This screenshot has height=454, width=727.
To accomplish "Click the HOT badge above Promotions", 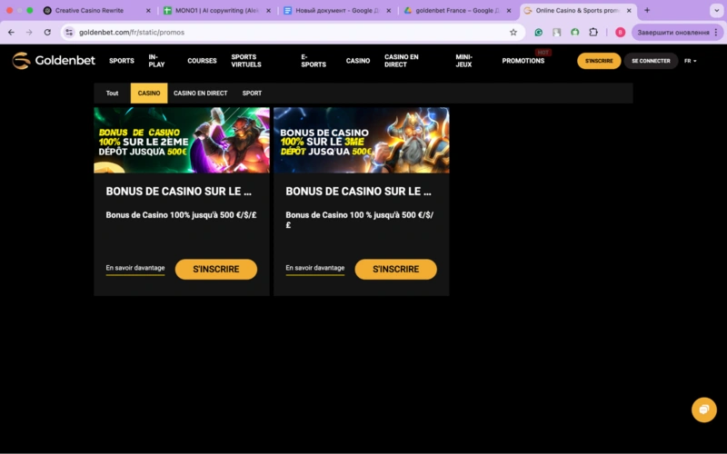I will pyautogui.click(x=543, y=53).
